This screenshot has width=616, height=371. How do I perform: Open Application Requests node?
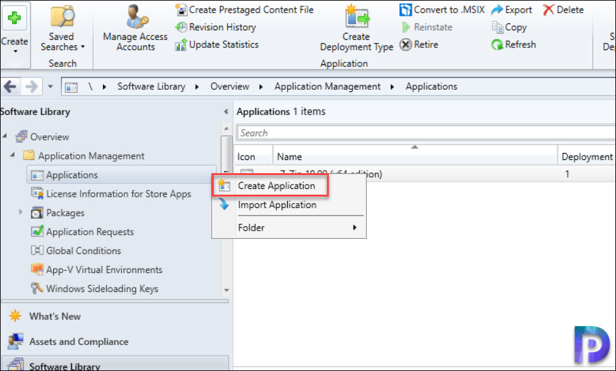pos(90,231)
